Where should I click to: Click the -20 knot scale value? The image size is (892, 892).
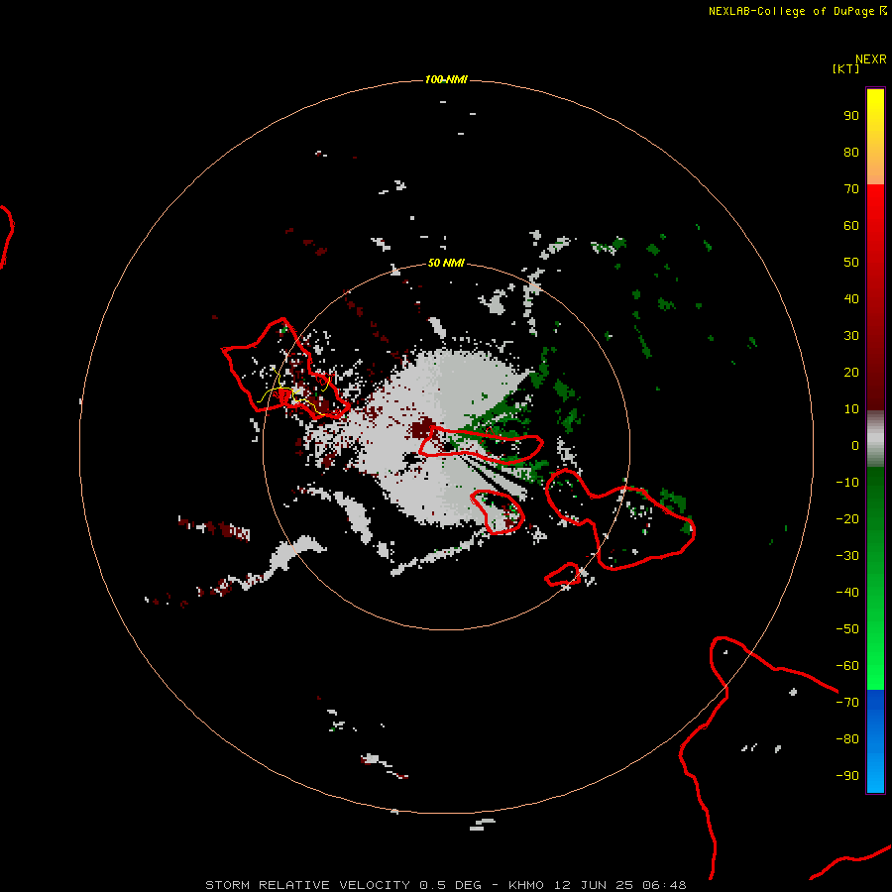(847, 518)
